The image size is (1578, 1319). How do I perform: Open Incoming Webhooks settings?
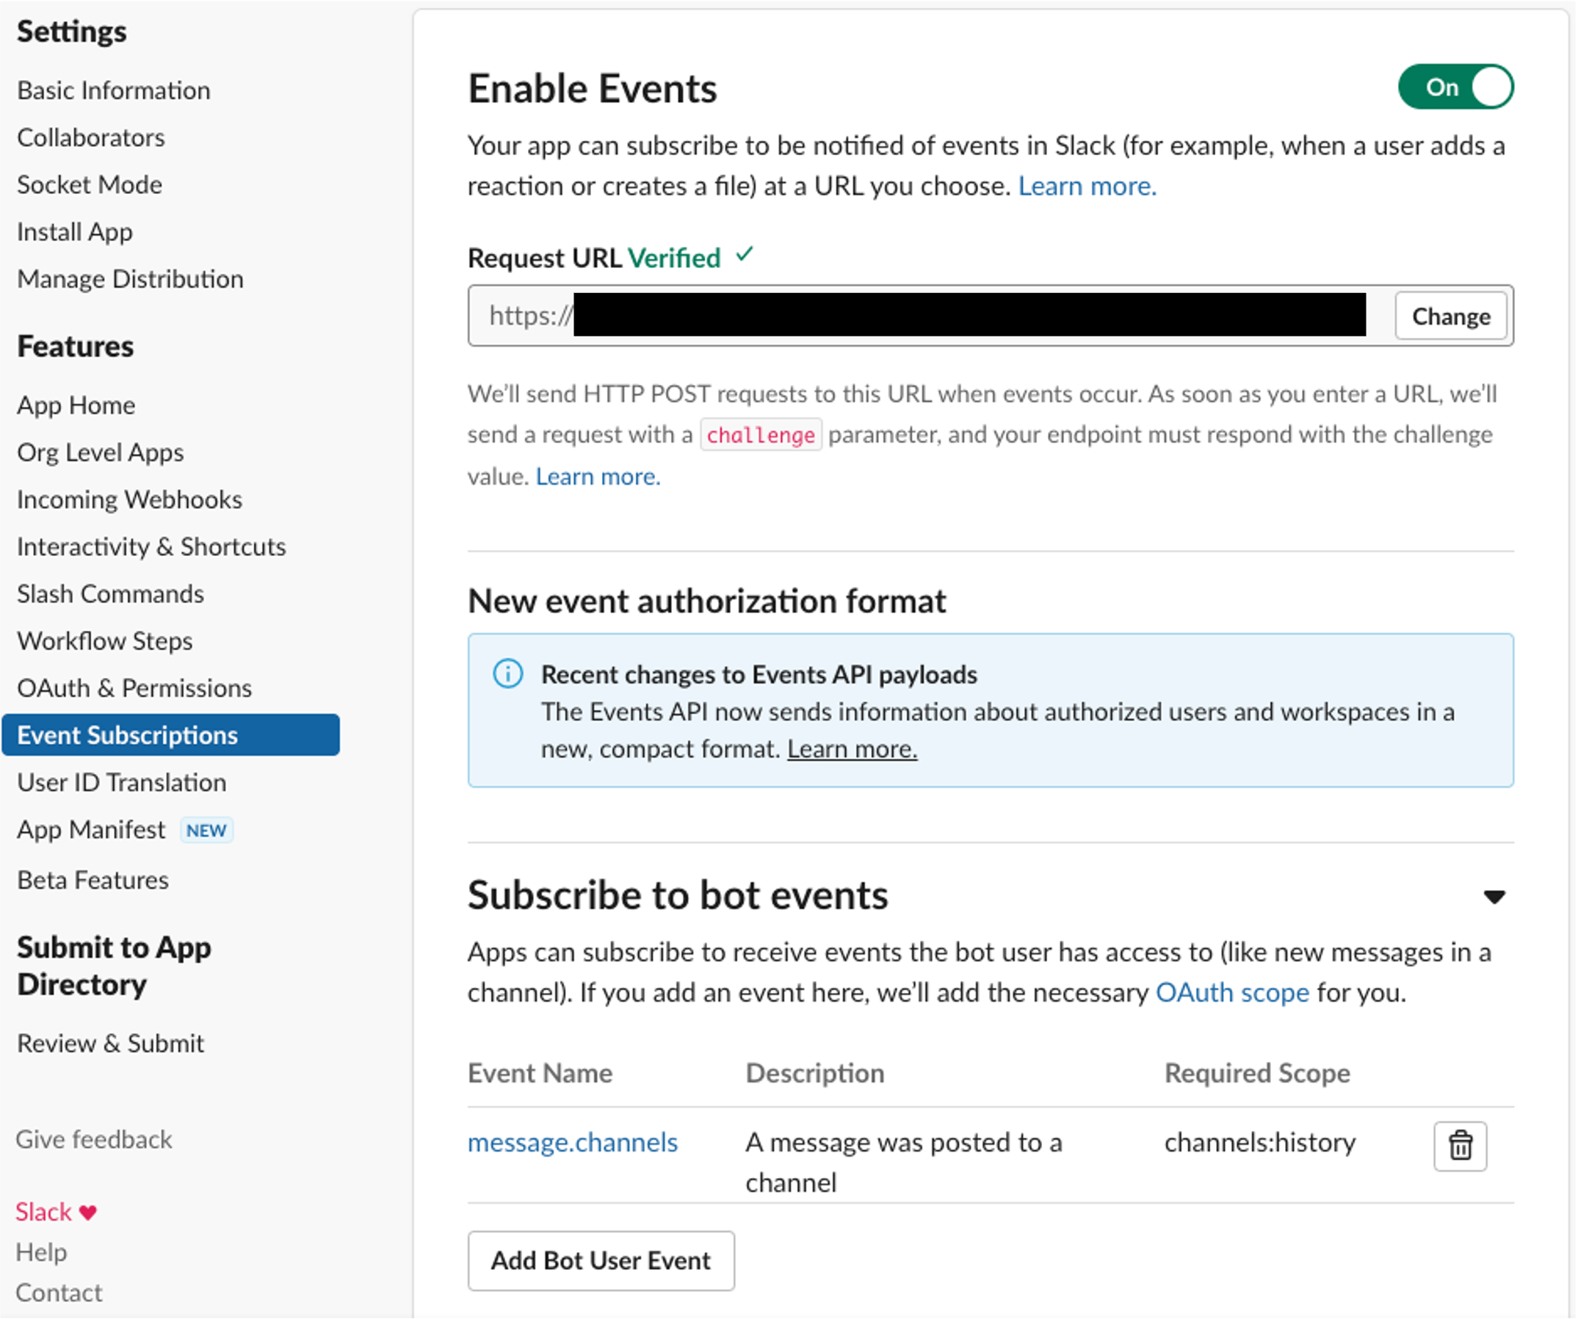[x=129, y=499]
